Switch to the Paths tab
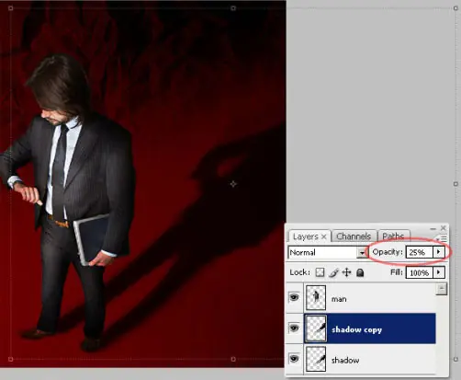This screenshot has height=380, width=461. coord(393,236)
